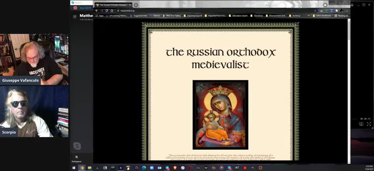Image resolution: width=374 pixels, height=171 pixels.
Task: Open the Suggested Sites bookmark
Action: [x=138, y=16]
